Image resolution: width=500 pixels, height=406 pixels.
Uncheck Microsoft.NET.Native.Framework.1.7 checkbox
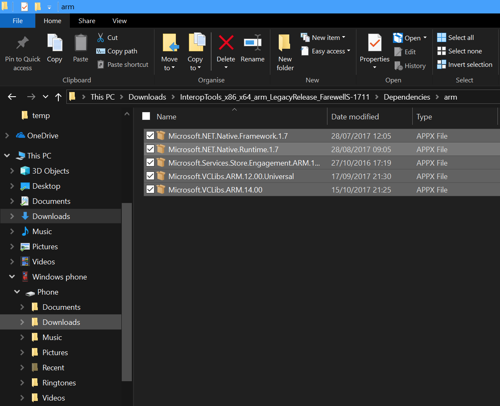(150, 136)
